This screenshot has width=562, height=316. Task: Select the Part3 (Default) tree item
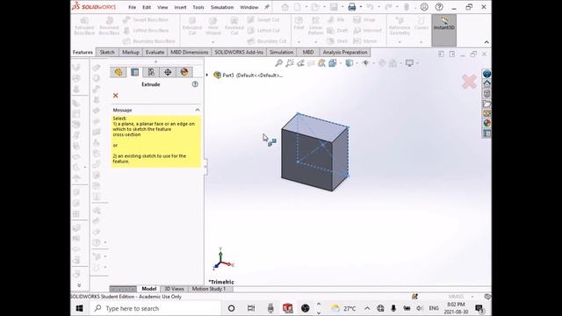[x=249, y=75]
